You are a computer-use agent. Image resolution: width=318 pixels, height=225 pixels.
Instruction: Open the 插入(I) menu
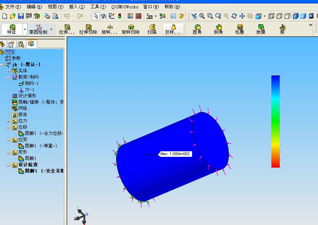(x=77, y=7)
